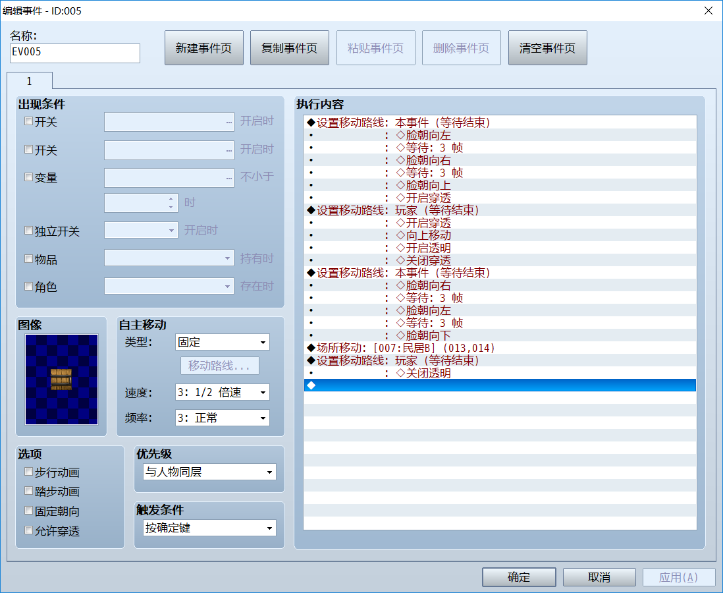
Task: Open the 类型 dropdown showing 固定
Action: pos(223,342)
